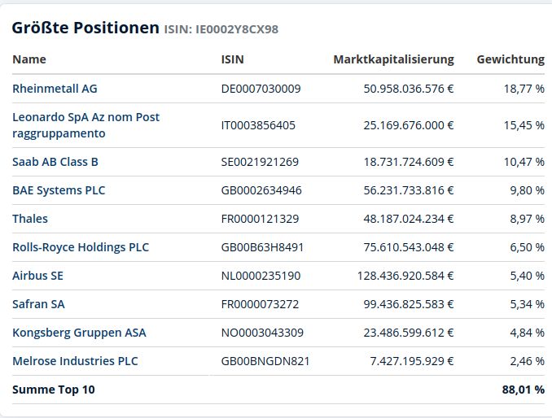Viewport: 552px width, 418px height.
Task: Click Rheinmetall's ISIN DE0007030009
Action: click(x=261, y=89)
